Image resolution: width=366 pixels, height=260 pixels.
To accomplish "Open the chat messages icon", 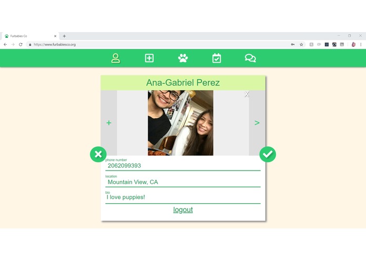I will point(250,58).
